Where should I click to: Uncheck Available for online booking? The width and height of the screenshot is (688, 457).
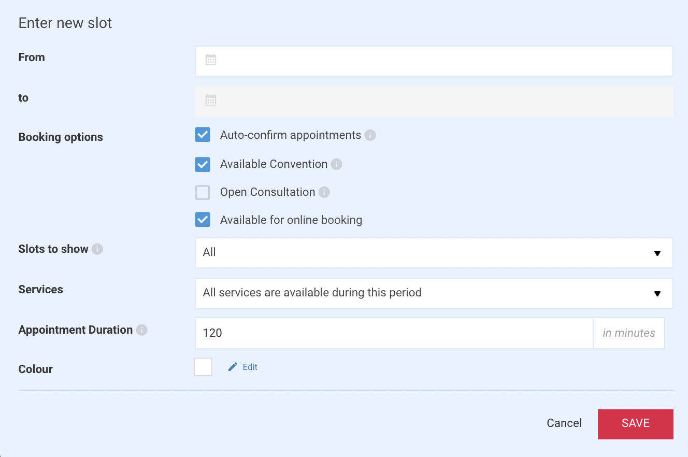pyautogui.click(x=203, y=220)
